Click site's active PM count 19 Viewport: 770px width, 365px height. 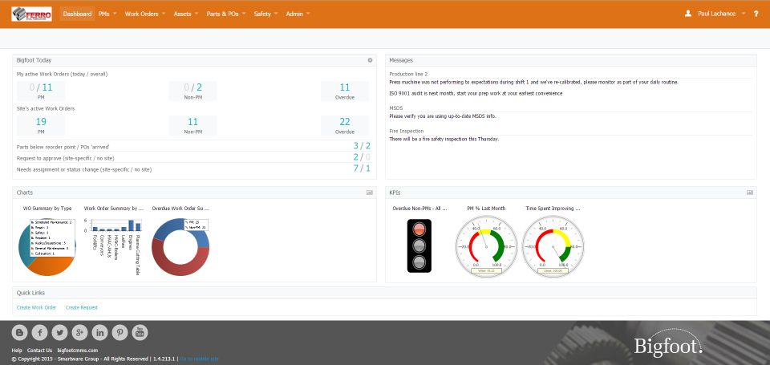(x=41, y=122)
